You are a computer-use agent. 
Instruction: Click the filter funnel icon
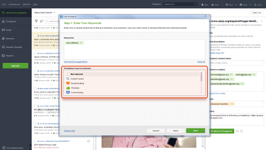tap(36, 21)
